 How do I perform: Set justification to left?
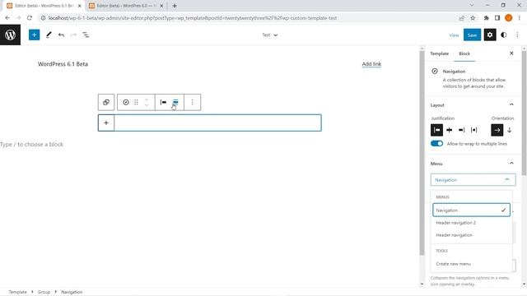coord(436,130)
